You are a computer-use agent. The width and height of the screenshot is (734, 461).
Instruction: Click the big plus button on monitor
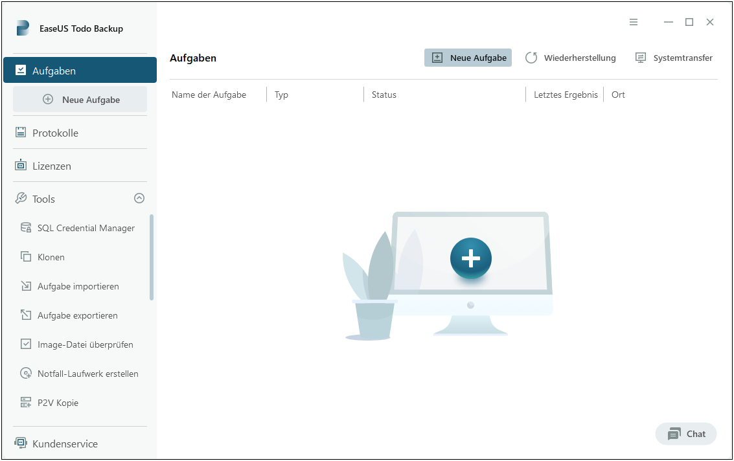click(470, 258)
